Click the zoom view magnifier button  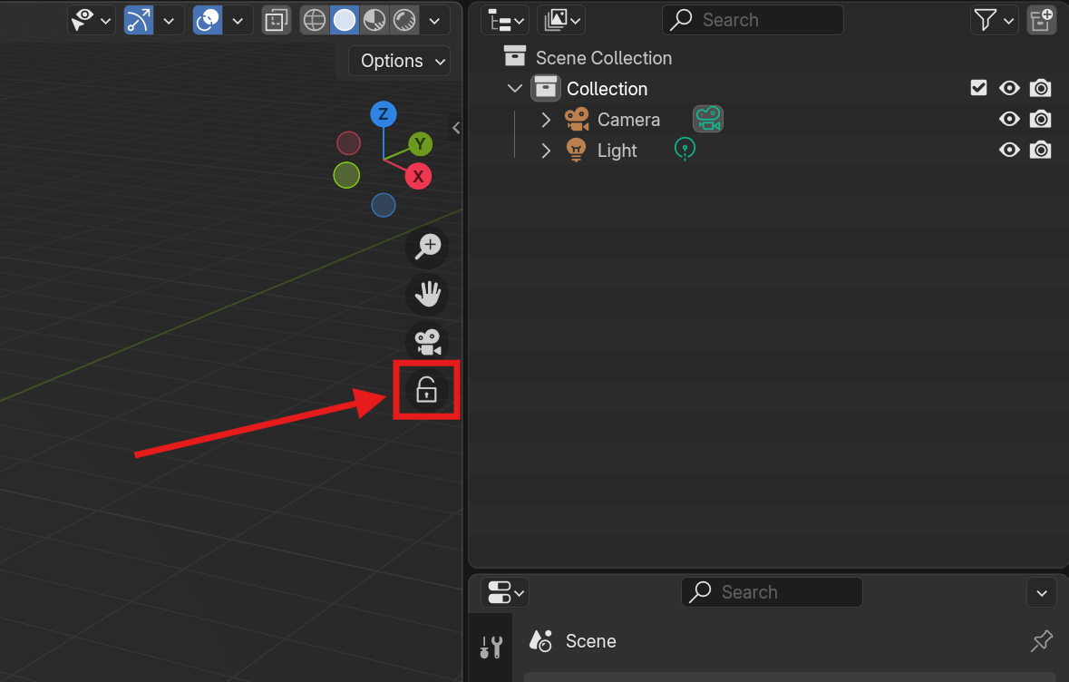coord(427,246)
